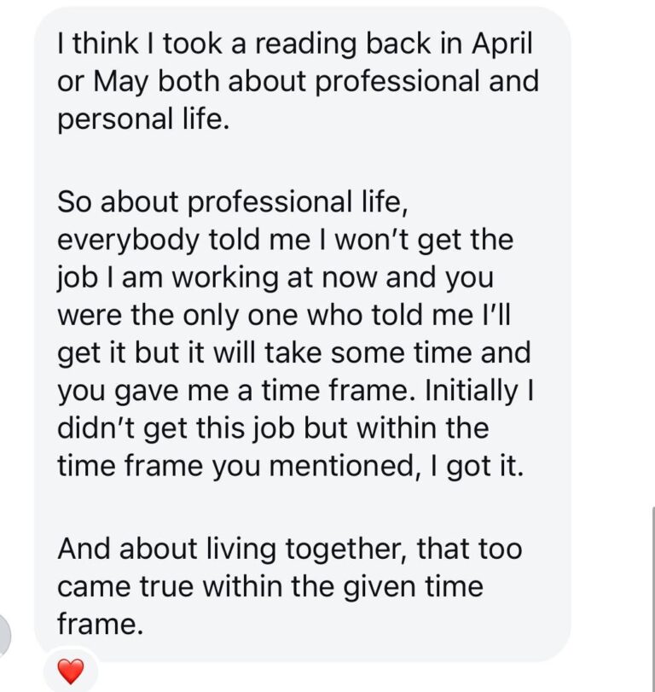This screenshot has height=692, width=655.
Task: Click the red heart reaction on the message
Action: (71, 672)
